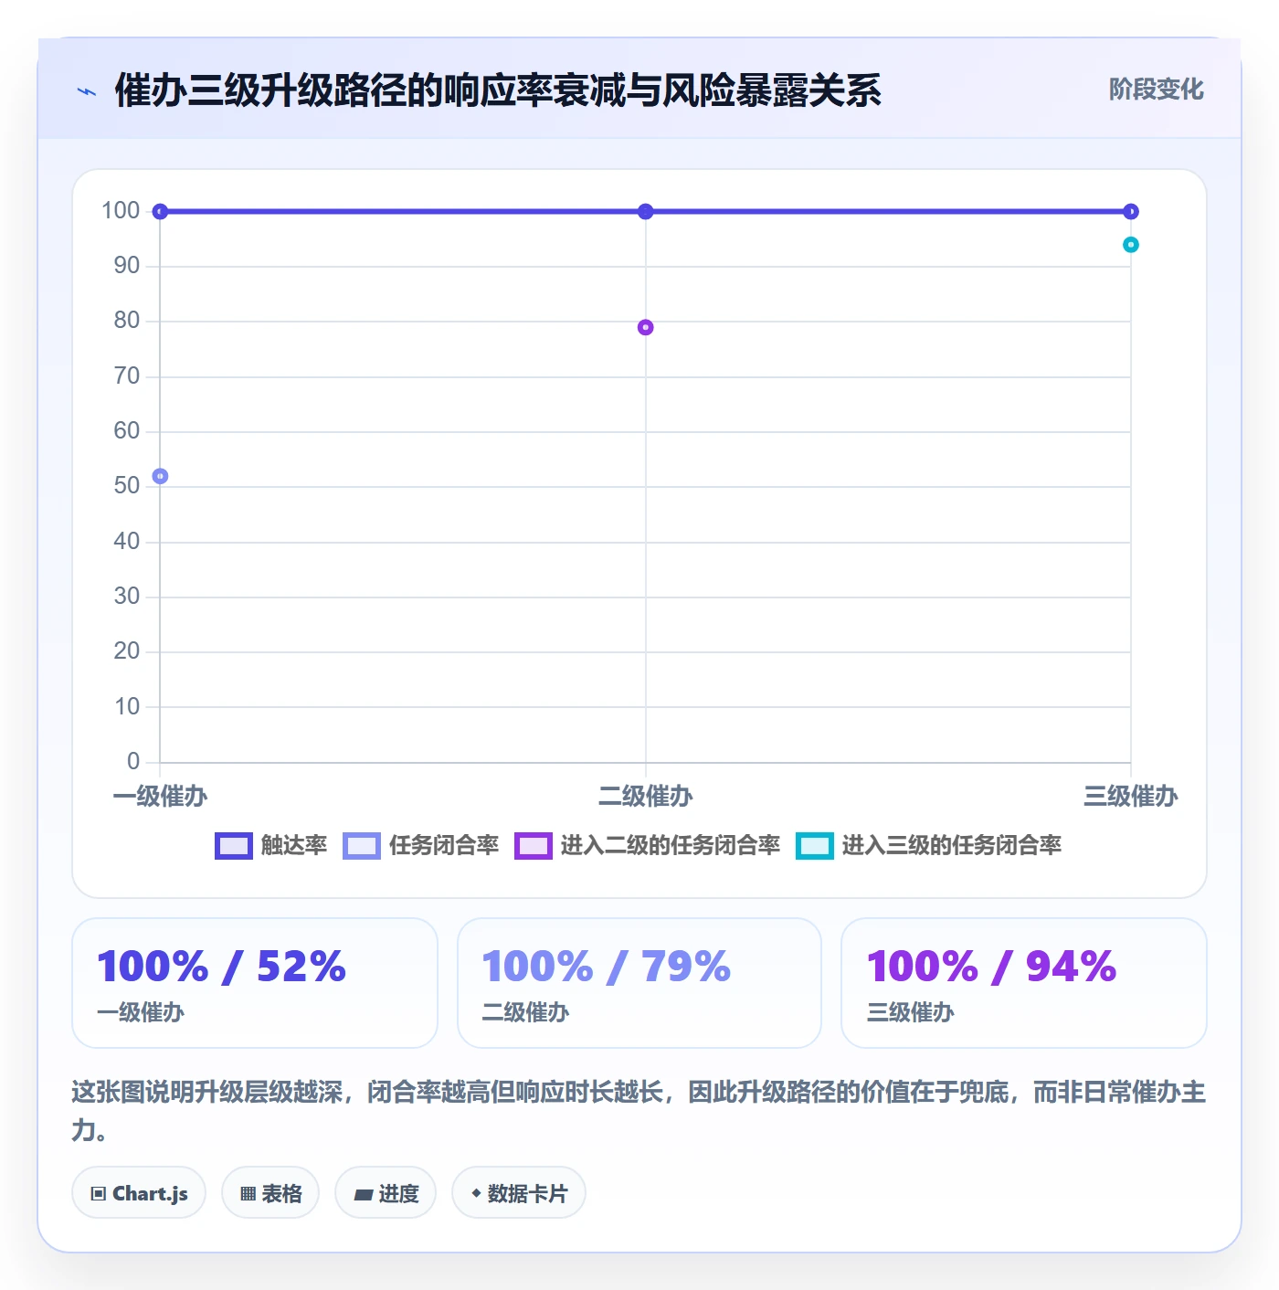This screenshot has width=1279, height=1290.
Task: Toggle the 进入三级的任务闭合率 legend swatch
Action: (814, 846)
